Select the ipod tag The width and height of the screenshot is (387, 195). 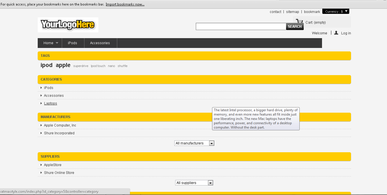click(x=46, y=65)
